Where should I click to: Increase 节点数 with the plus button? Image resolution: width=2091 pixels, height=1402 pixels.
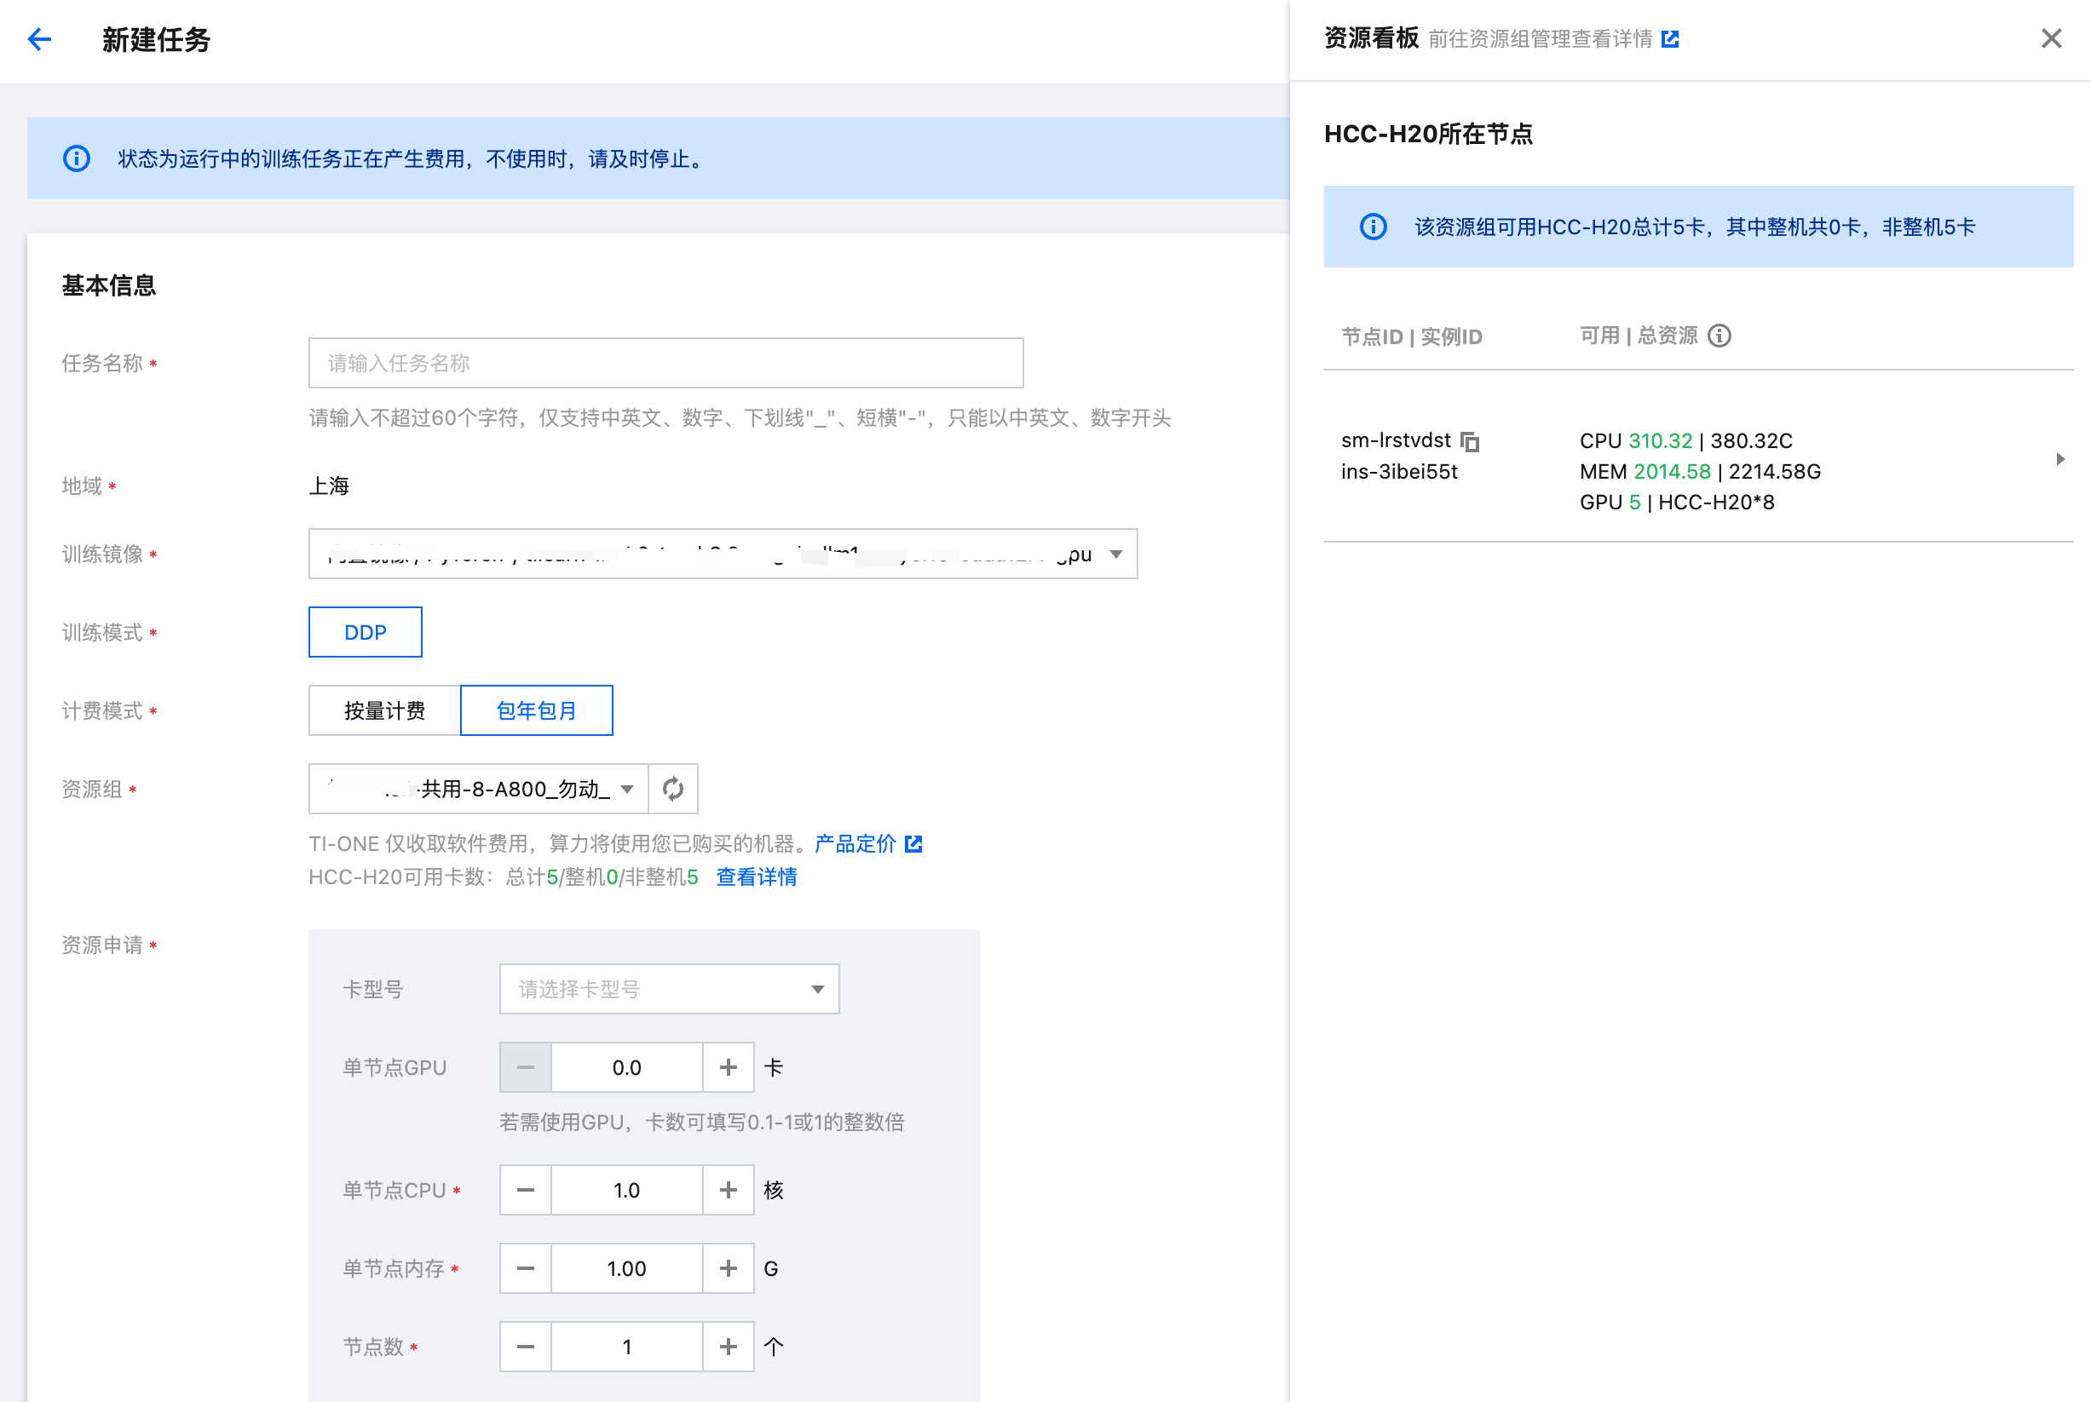(728, 1347)
